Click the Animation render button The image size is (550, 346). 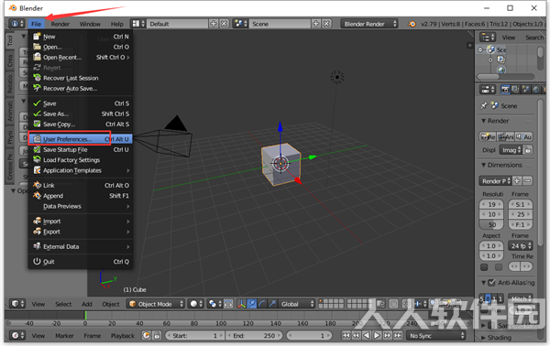[x=506, y=136]
